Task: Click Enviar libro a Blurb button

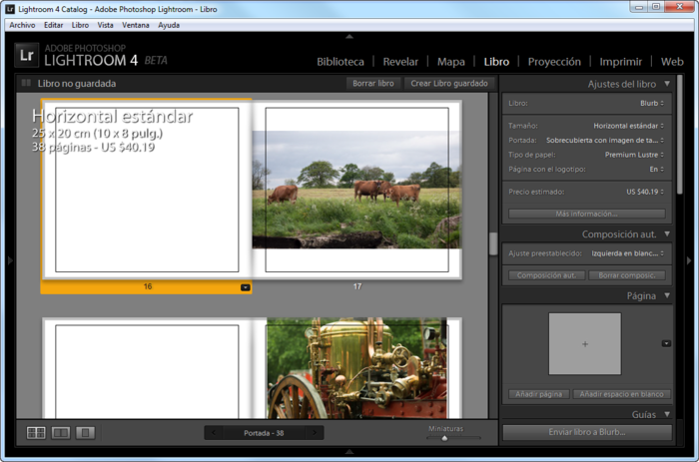Action: coord(587,432)
